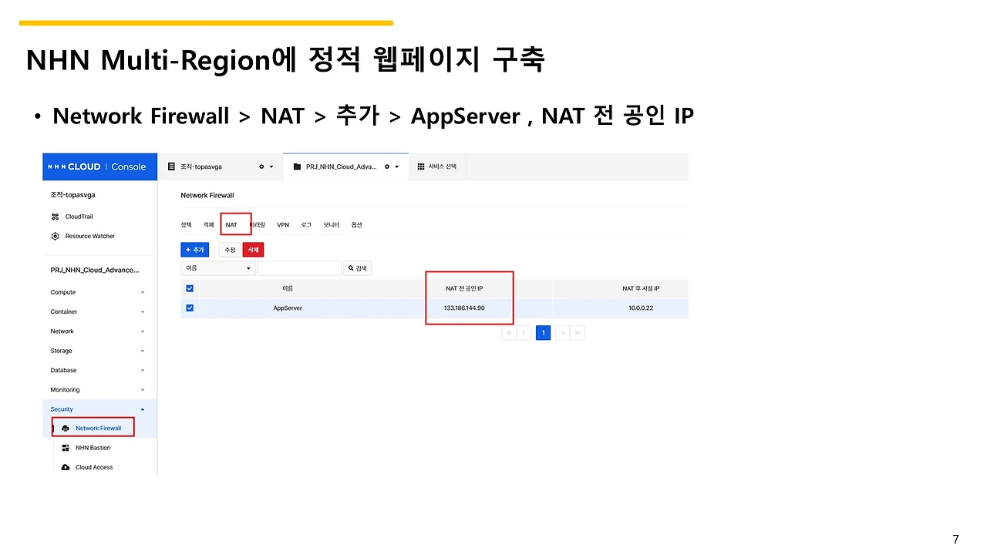Open the Resource Watcher link in the sidebar
This screenshot has width=987, height=555.
90,236
